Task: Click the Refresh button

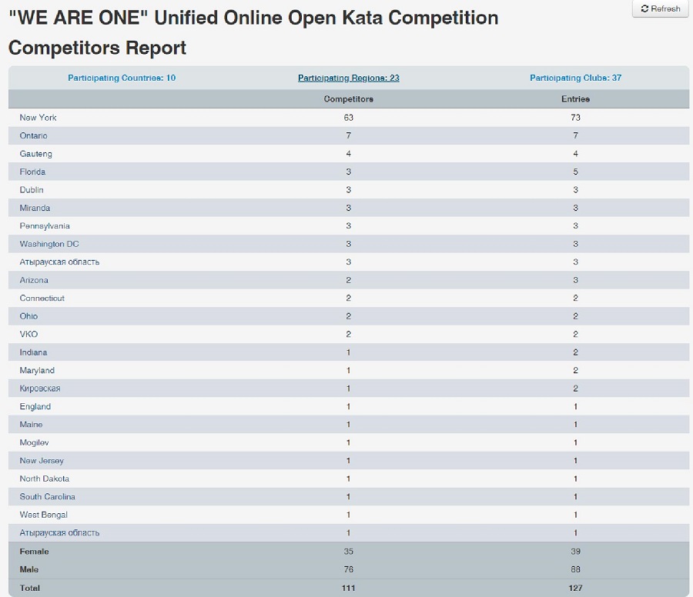Action: [x=661, y=8]
